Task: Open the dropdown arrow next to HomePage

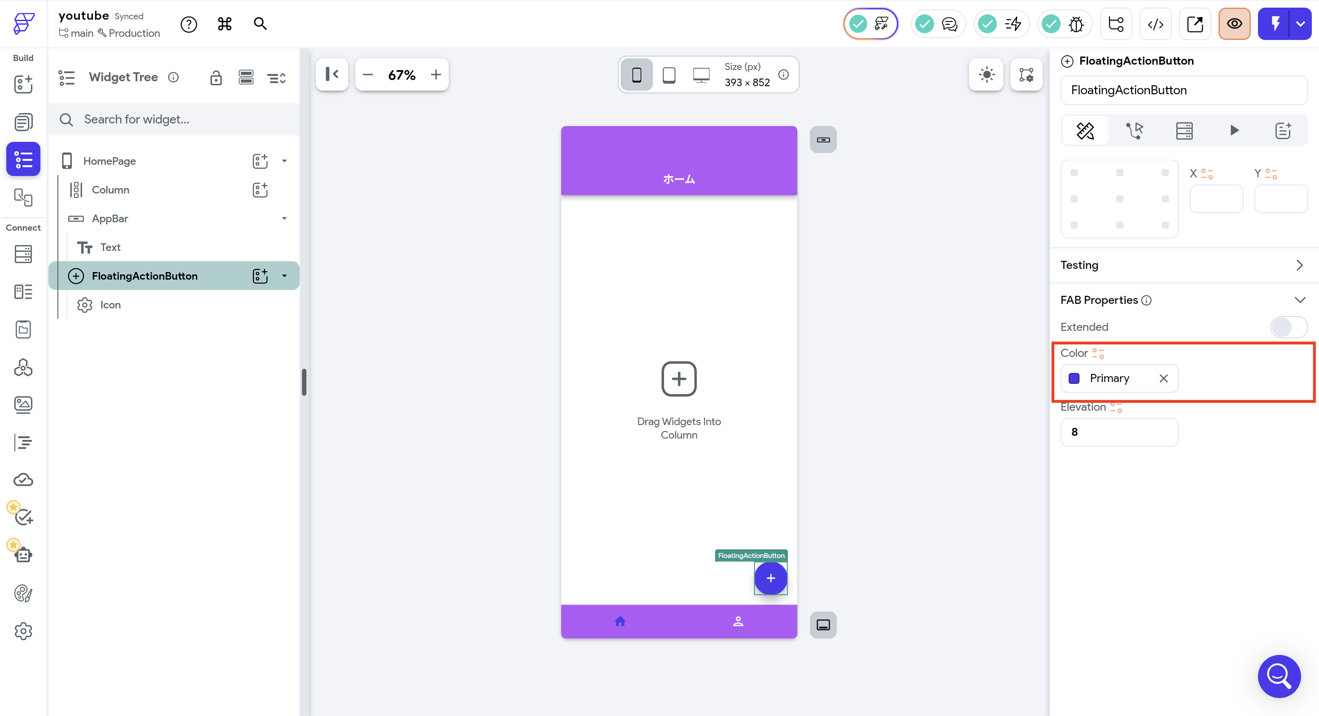Action: pos(284,161)
